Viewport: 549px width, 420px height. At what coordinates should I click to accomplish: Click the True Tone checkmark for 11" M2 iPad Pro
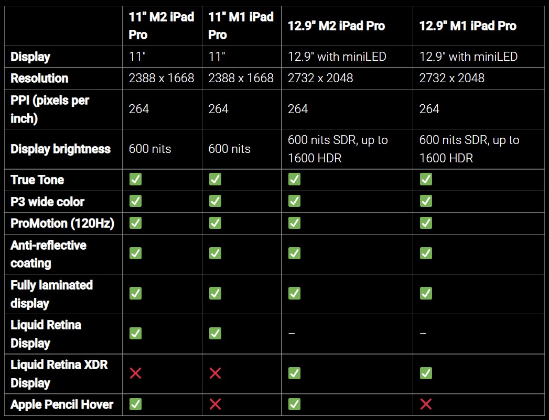pyautogui.click(x=135, y=180)
